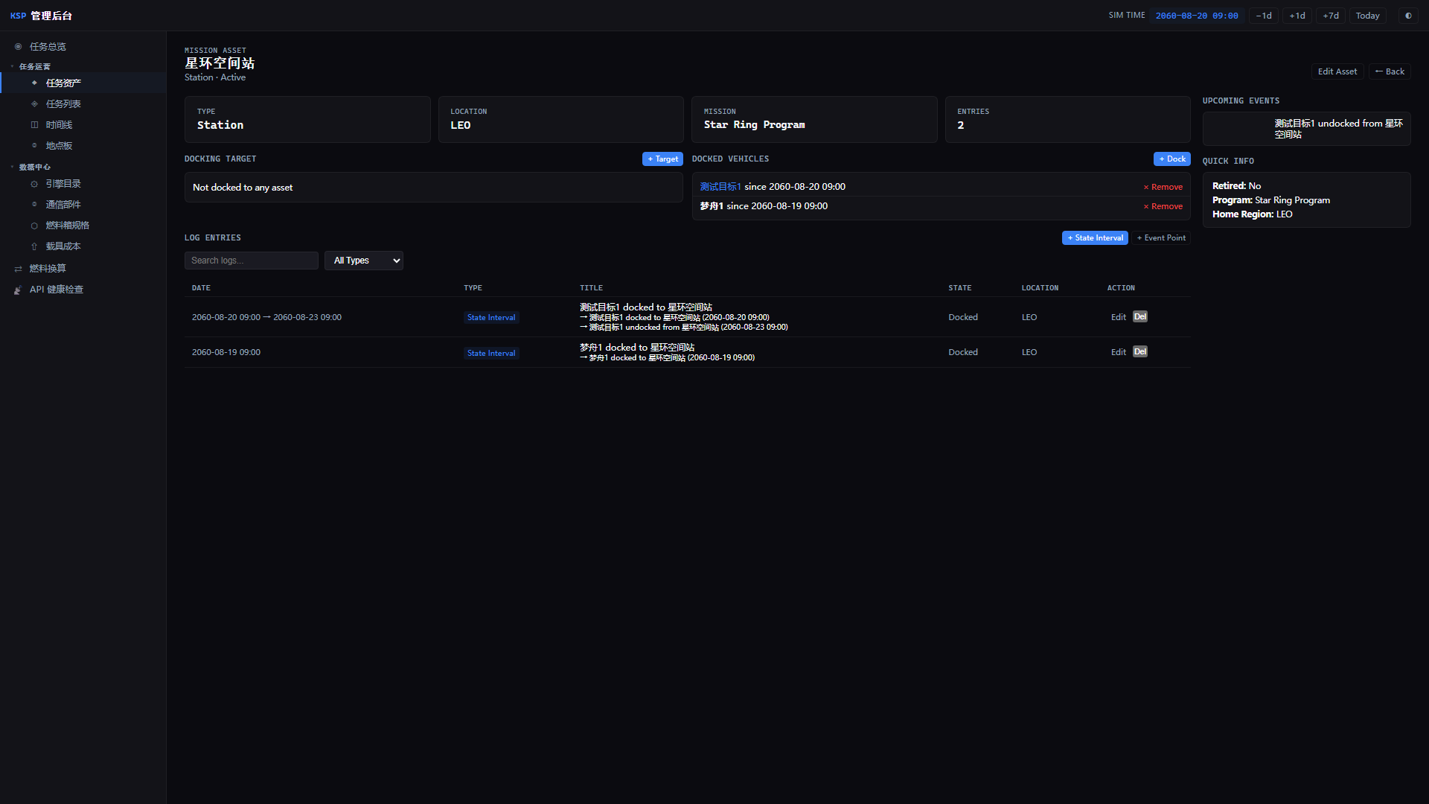Click the STATE column header

[959, 288]
